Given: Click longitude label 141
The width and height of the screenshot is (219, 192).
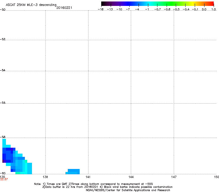Looking at the screenshot, I should [88, 177].
